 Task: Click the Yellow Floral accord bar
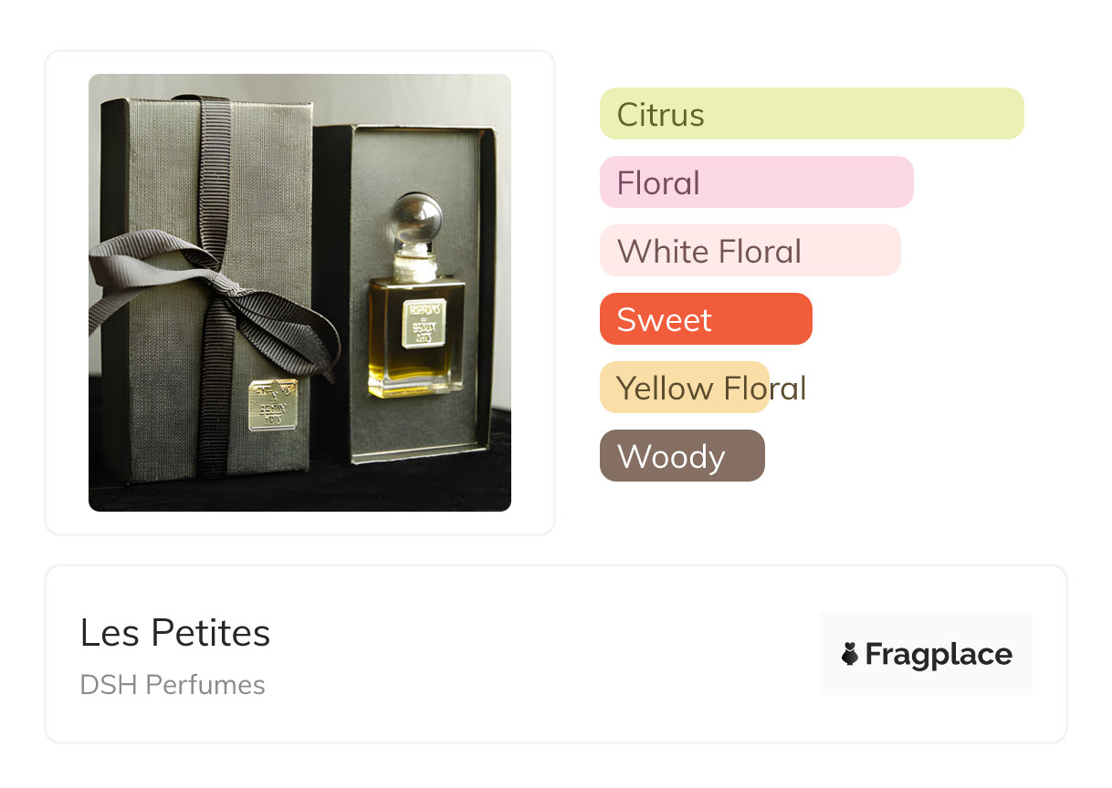point(685,388)
